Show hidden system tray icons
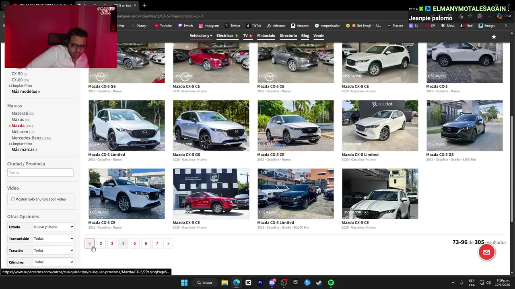 tap(453, 283)
